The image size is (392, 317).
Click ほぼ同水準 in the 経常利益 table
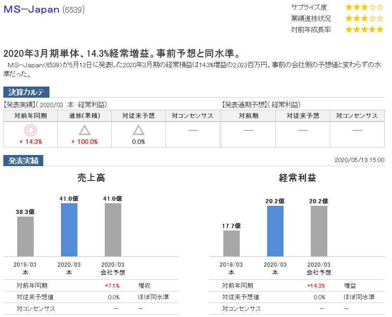[x=359, y=297]
